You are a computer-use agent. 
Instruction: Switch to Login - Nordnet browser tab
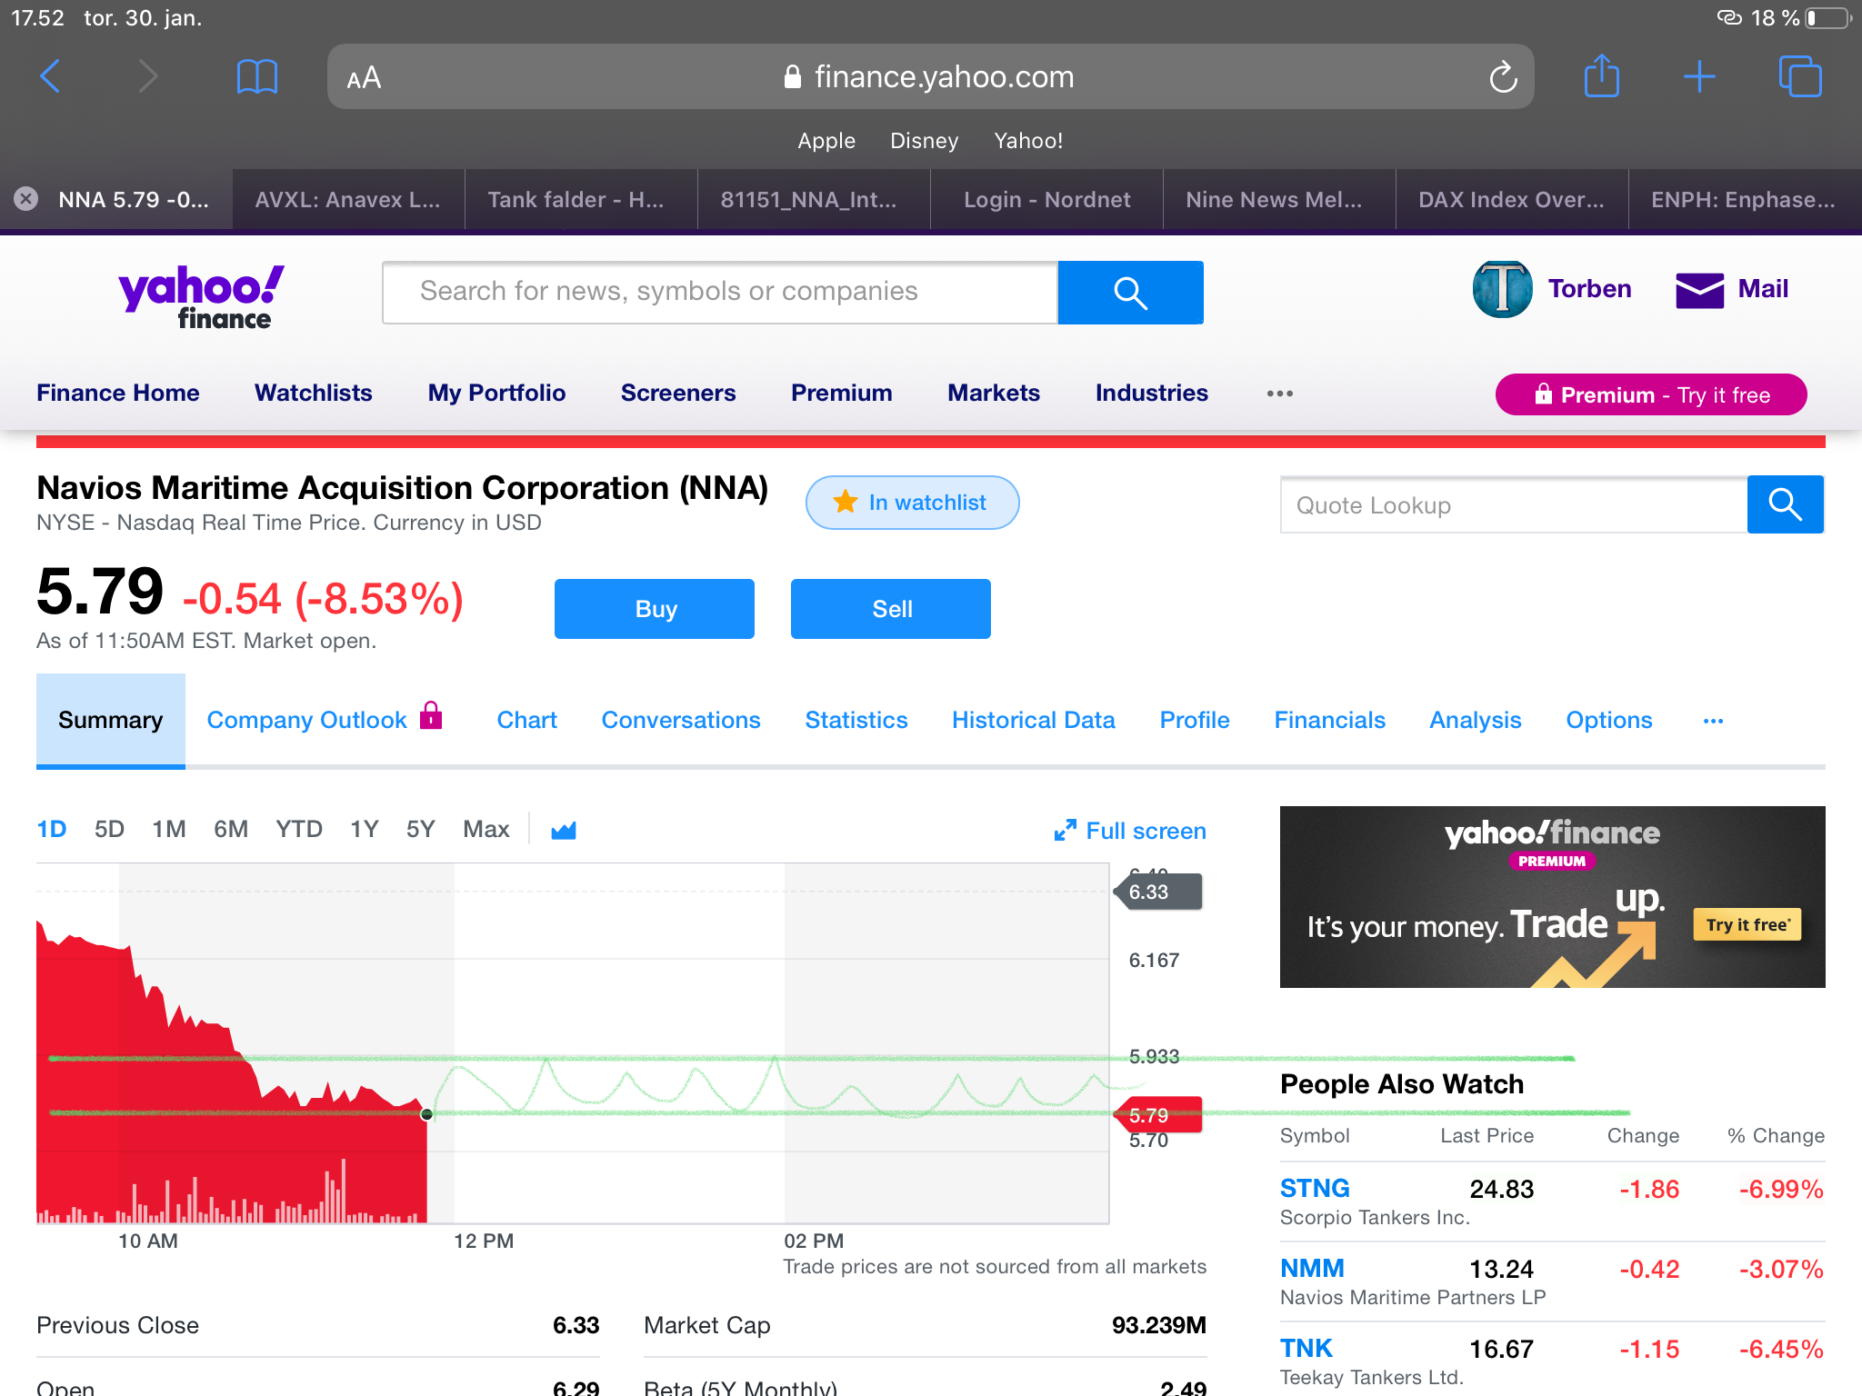pos(1046,200)
